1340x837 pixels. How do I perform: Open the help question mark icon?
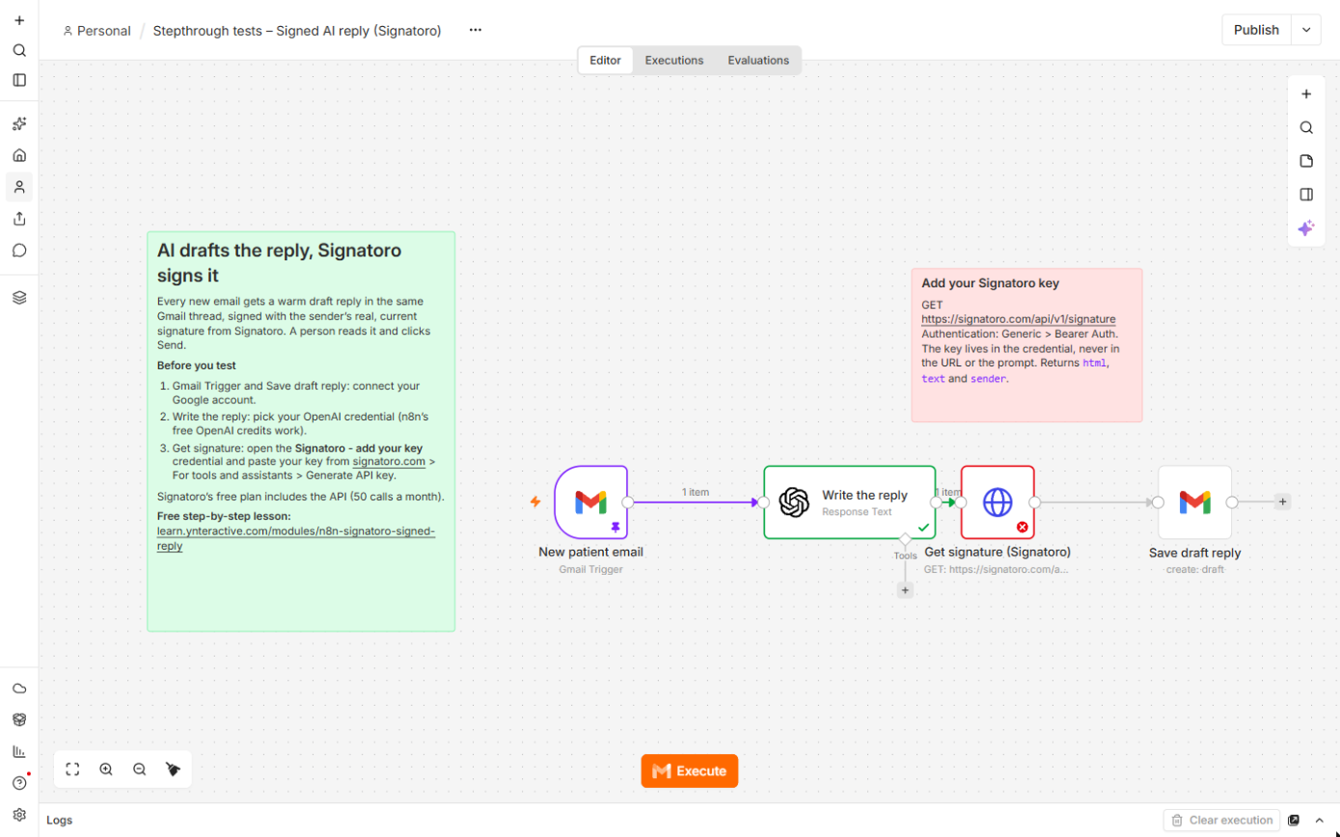click(x=19, y=783)
